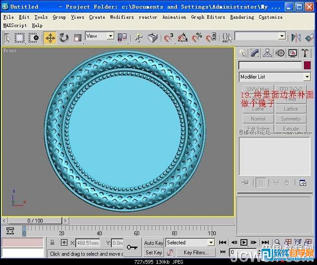Activate the Rotate tool
The image size is (317, 265).
[x=64, y=38]
